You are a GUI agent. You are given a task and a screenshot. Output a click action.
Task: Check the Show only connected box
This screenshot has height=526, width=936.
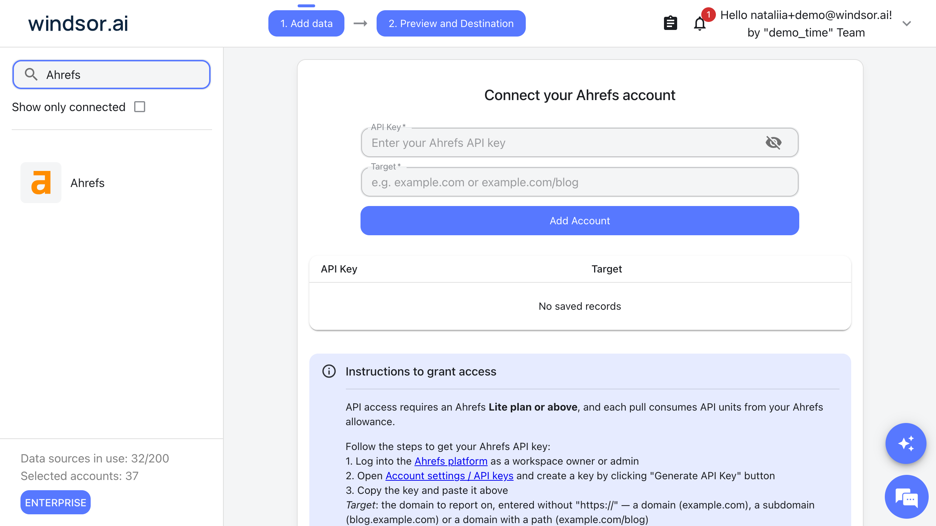[x=140, y=107]
